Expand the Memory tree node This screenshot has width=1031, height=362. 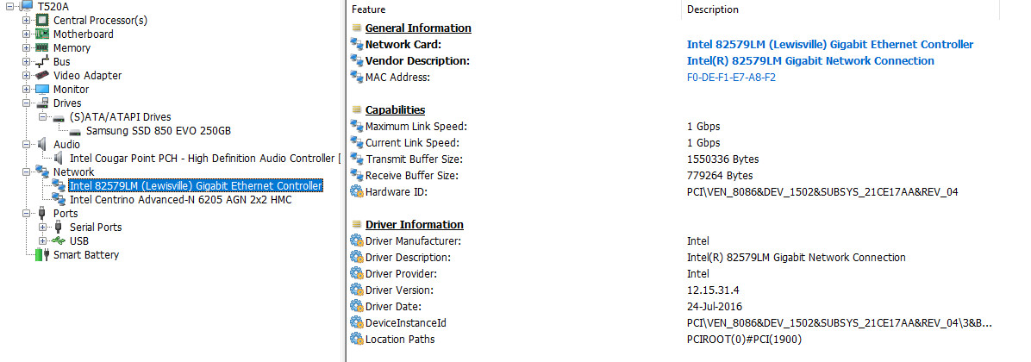27,48
